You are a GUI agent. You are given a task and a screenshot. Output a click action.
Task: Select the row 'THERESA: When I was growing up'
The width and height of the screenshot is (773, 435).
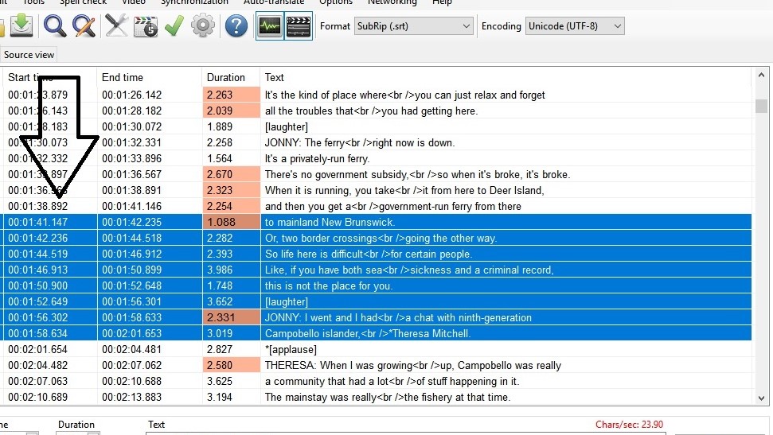coord(377,366)
